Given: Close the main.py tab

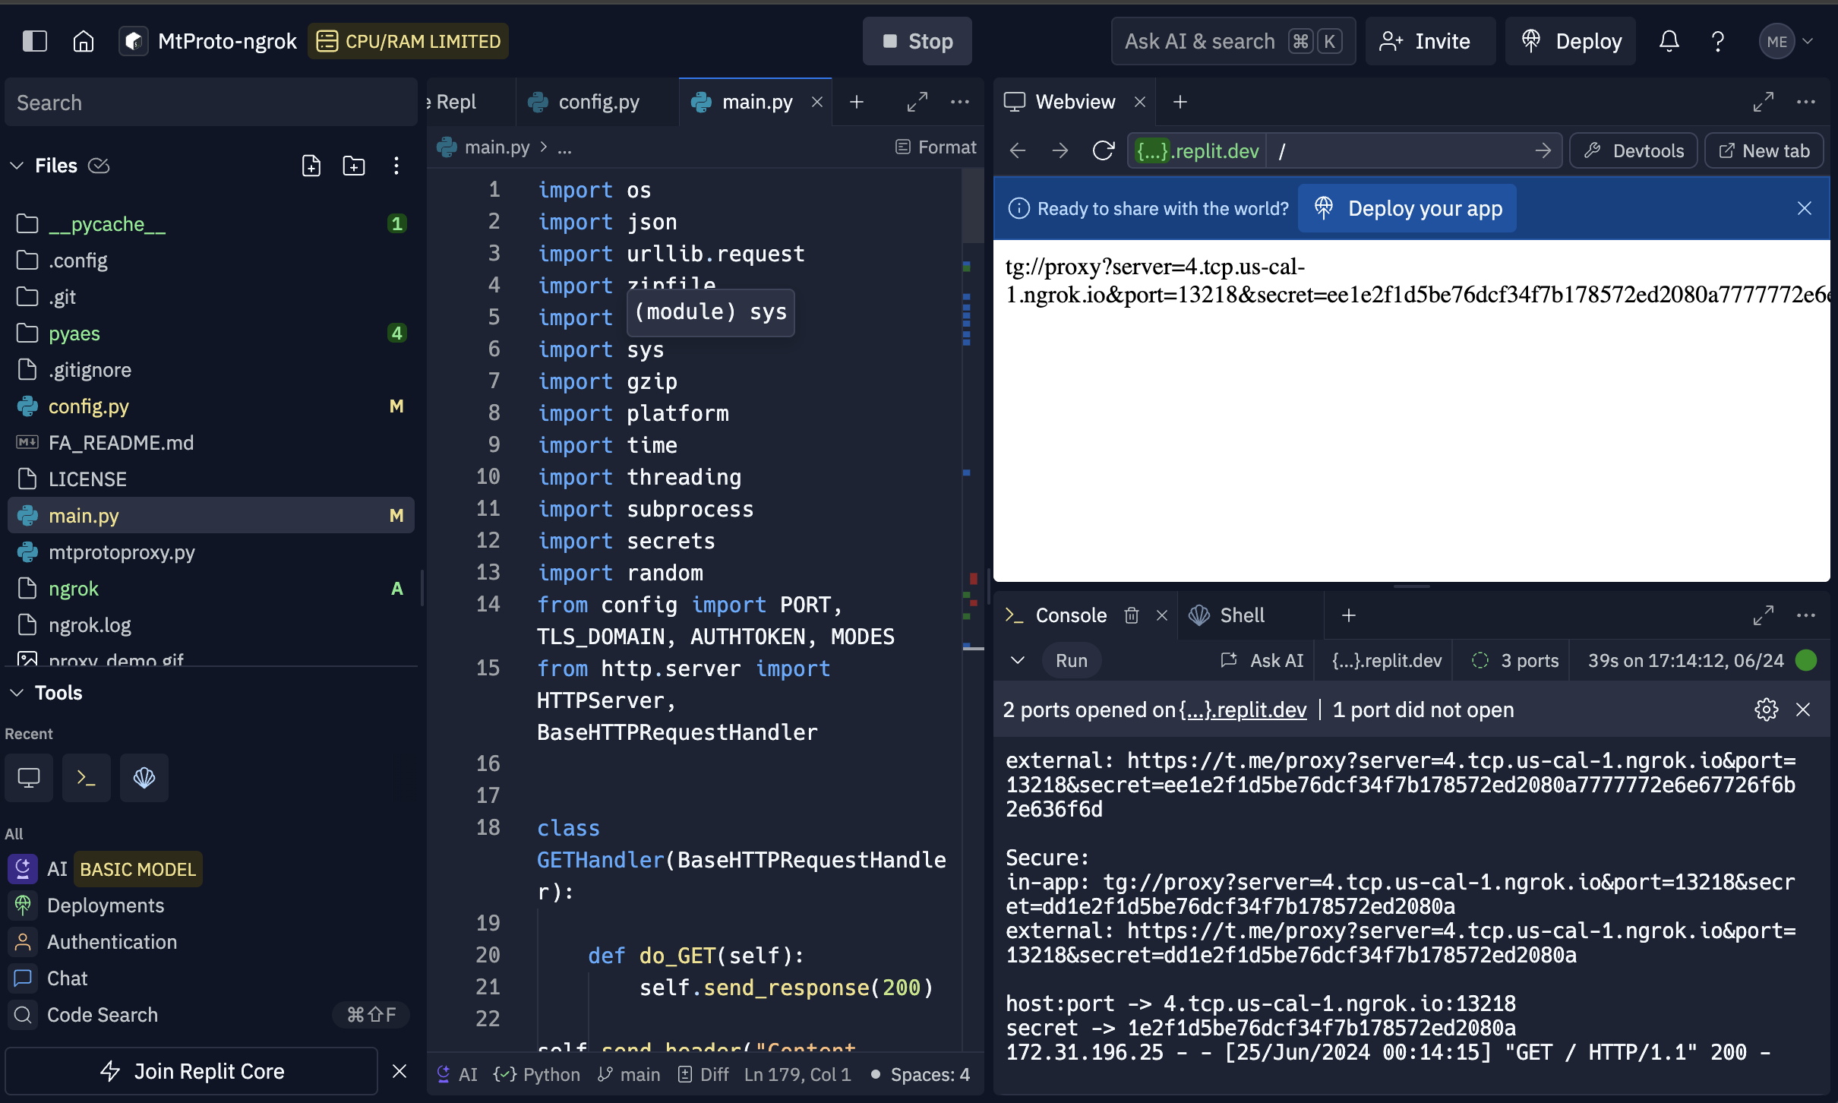Looking at the screenshot, I should tap(817, 102).
